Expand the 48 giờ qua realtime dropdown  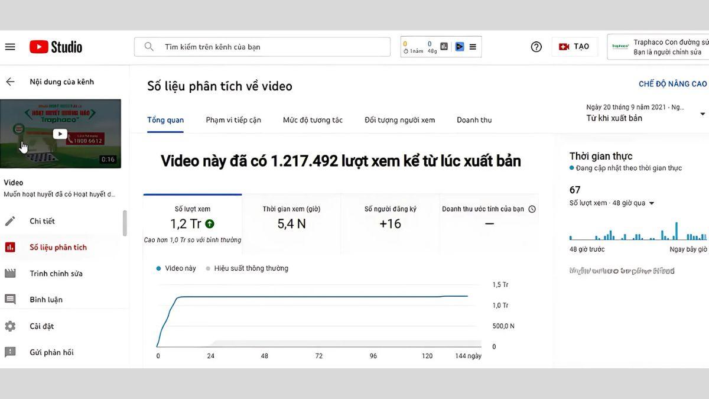point(652,203)
